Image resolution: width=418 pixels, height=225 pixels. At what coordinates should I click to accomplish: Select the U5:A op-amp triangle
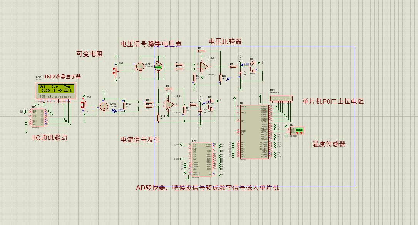(204, 67)
